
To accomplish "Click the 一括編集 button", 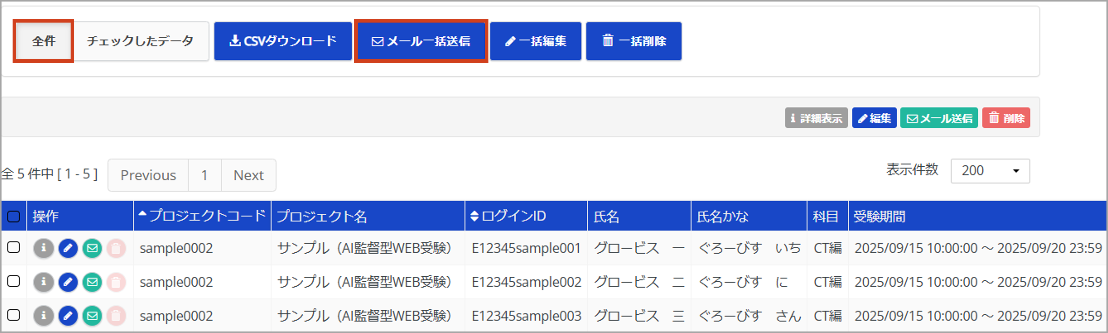I will pos(535,41).
